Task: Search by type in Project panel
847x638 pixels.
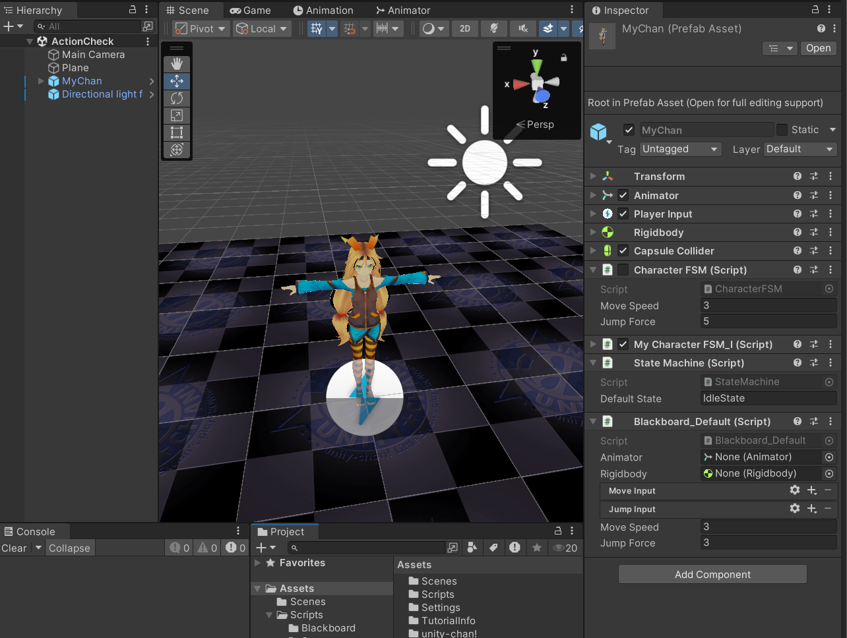Action: pos(472,547)
